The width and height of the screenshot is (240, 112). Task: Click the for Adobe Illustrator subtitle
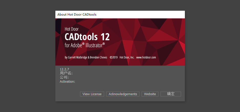click(x=85, y=45)
